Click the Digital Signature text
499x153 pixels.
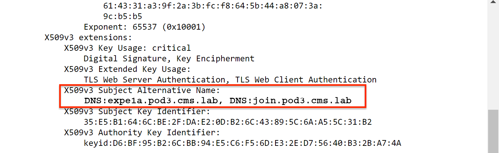click(127, 59)
